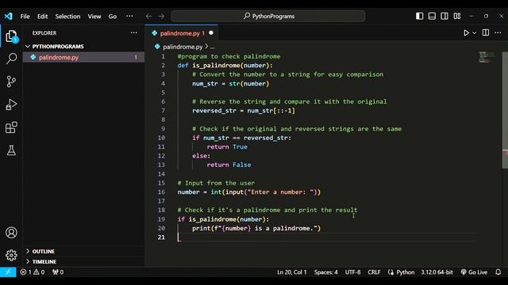Image resolution: width=508 pixels, height=285 pixels.
Task: Change CRLF end of line sequence
Action: (374, 272)
